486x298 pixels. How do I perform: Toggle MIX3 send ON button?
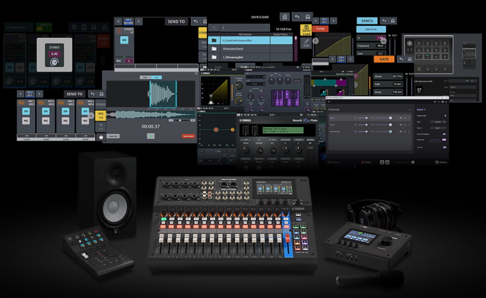[65, 111]
